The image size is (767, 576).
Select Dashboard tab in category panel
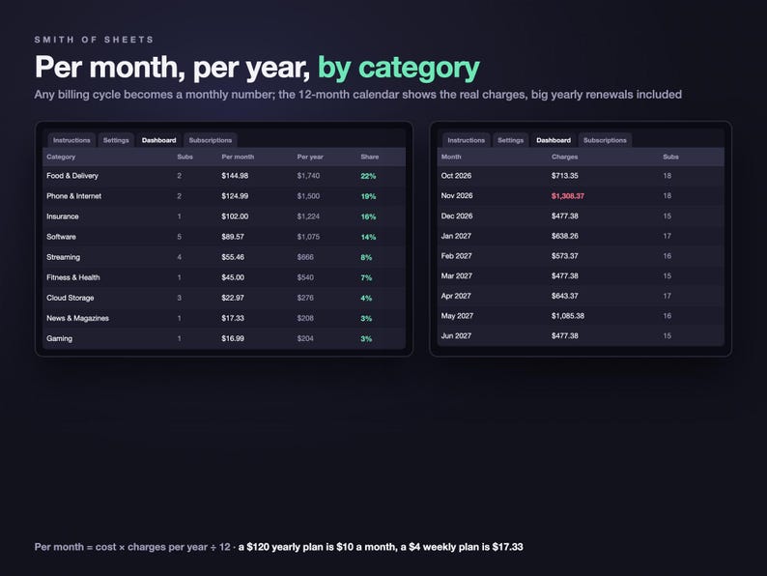point(159,140)
